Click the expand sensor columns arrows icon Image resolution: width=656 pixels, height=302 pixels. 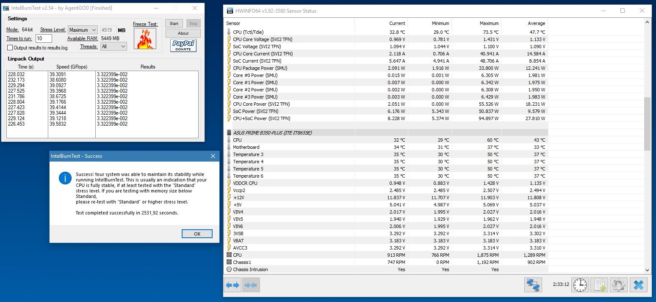233,285
